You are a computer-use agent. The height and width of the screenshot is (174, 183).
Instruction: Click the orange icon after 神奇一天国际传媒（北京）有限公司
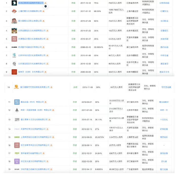point(53,110)
